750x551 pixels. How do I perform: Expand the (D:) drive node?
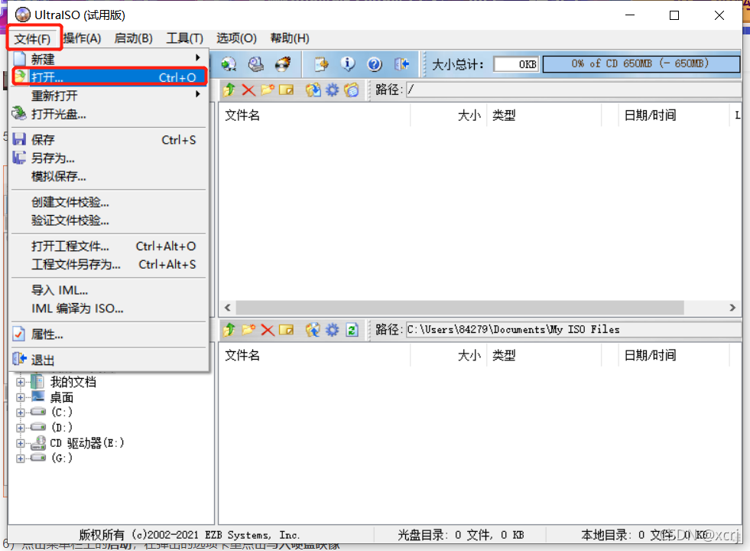tap(20, 428)
